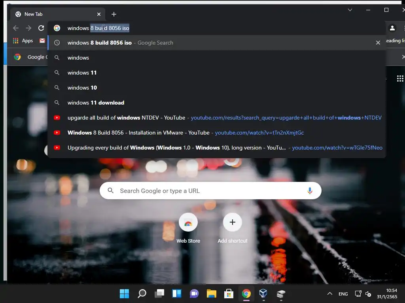Start voice search with microphone icon
The width and height of the screenshot is (405, 303).
click(x=310, y=191)
